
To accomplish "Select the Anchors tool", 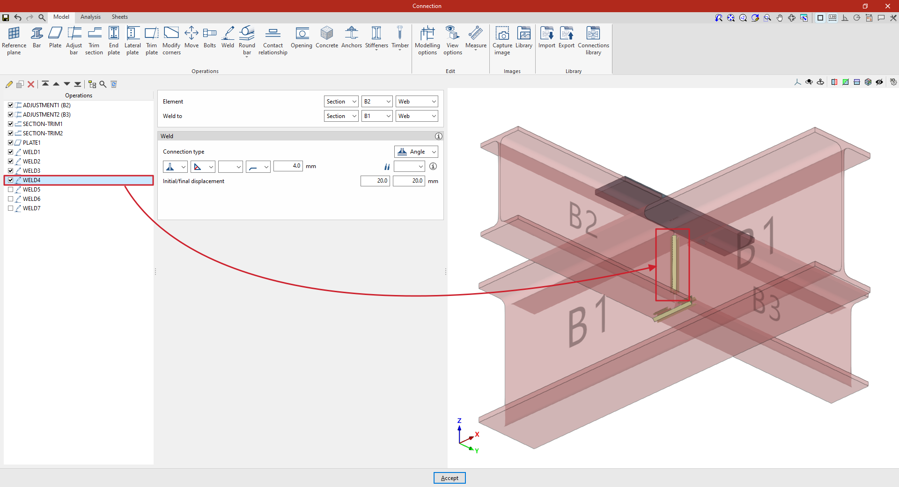I will click(351, 37).
